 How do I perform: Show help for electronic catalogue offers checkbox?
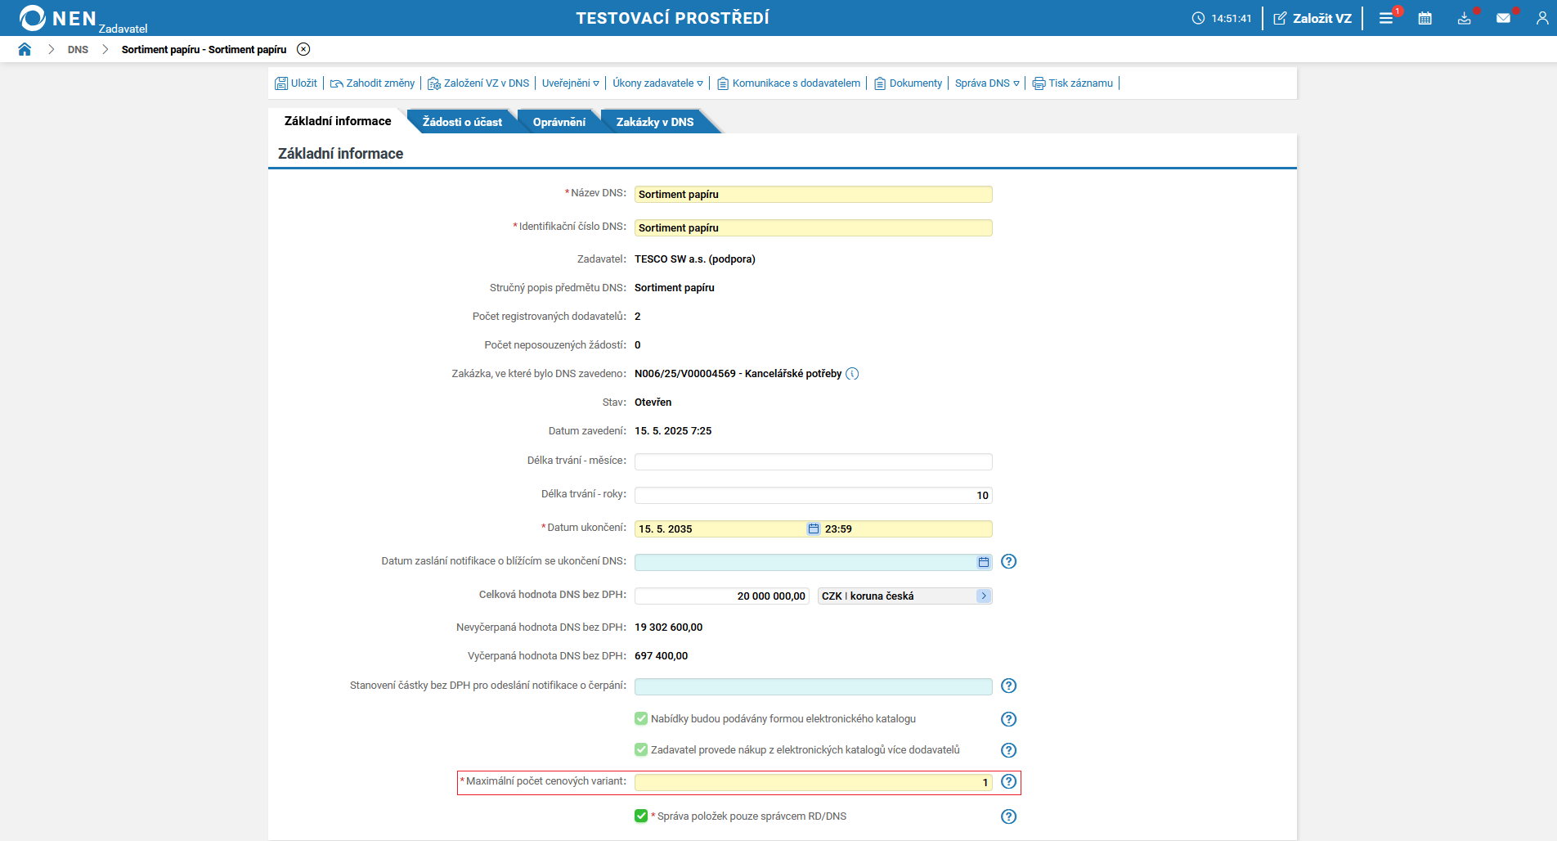click(1009, 719)
